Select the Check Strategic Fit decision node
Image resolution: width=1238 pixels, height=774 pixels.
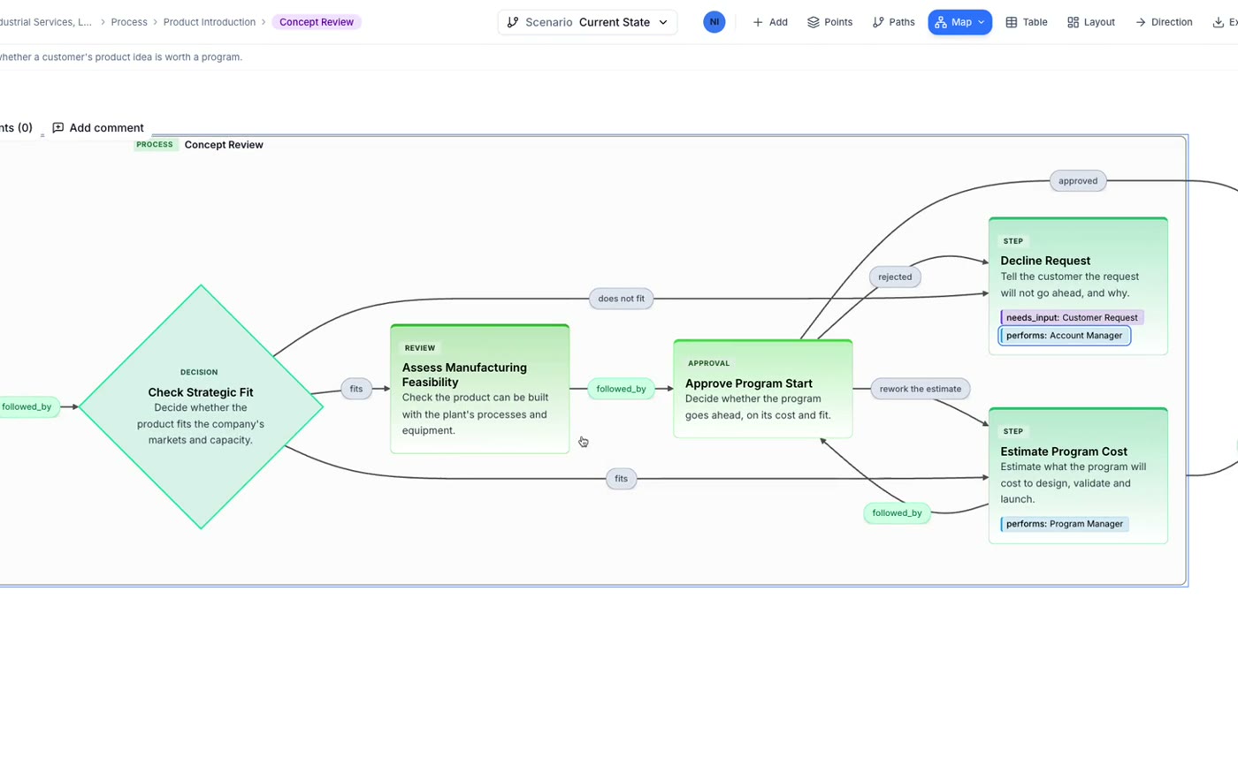coord(201,406)
